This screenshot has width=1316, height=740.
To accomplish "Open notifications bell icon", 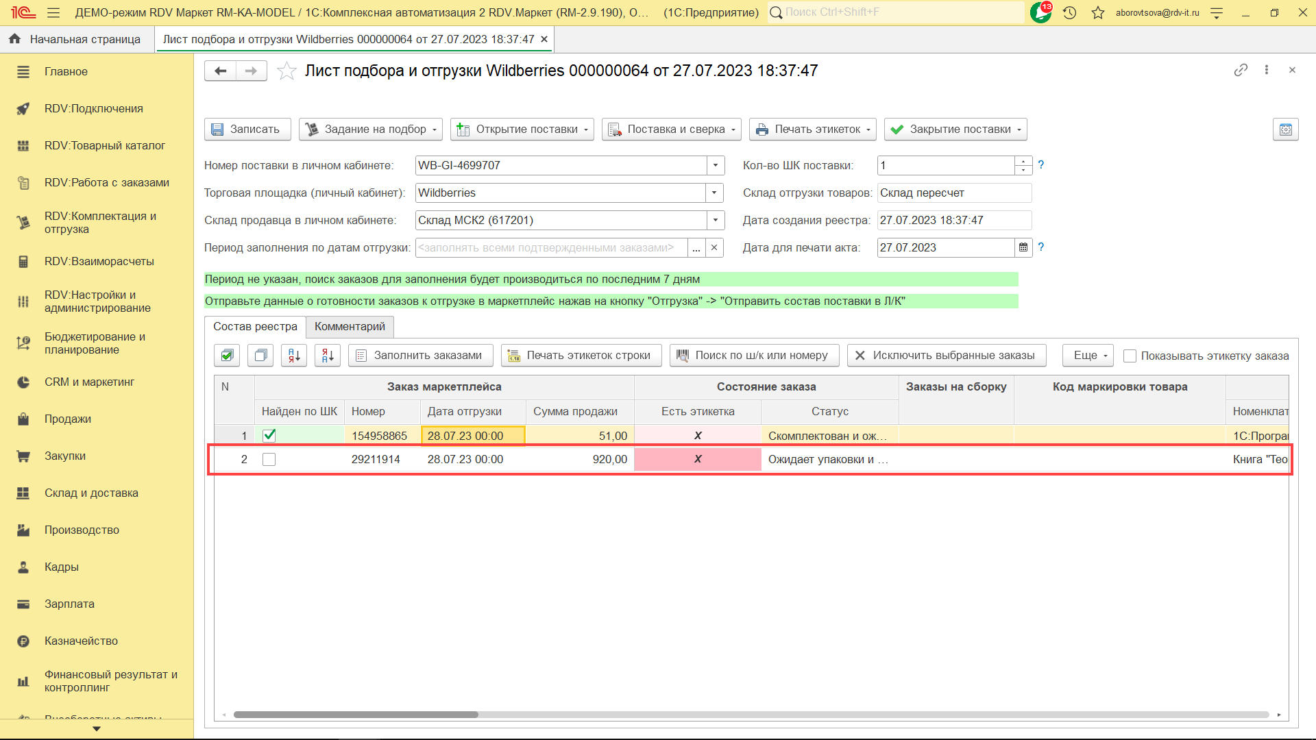I will [1040, 12].
